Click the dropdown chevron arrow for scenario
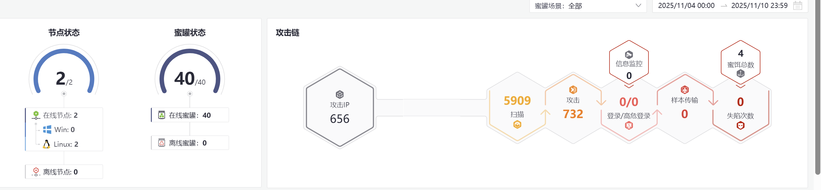The image size is (821, 190). 638,6
